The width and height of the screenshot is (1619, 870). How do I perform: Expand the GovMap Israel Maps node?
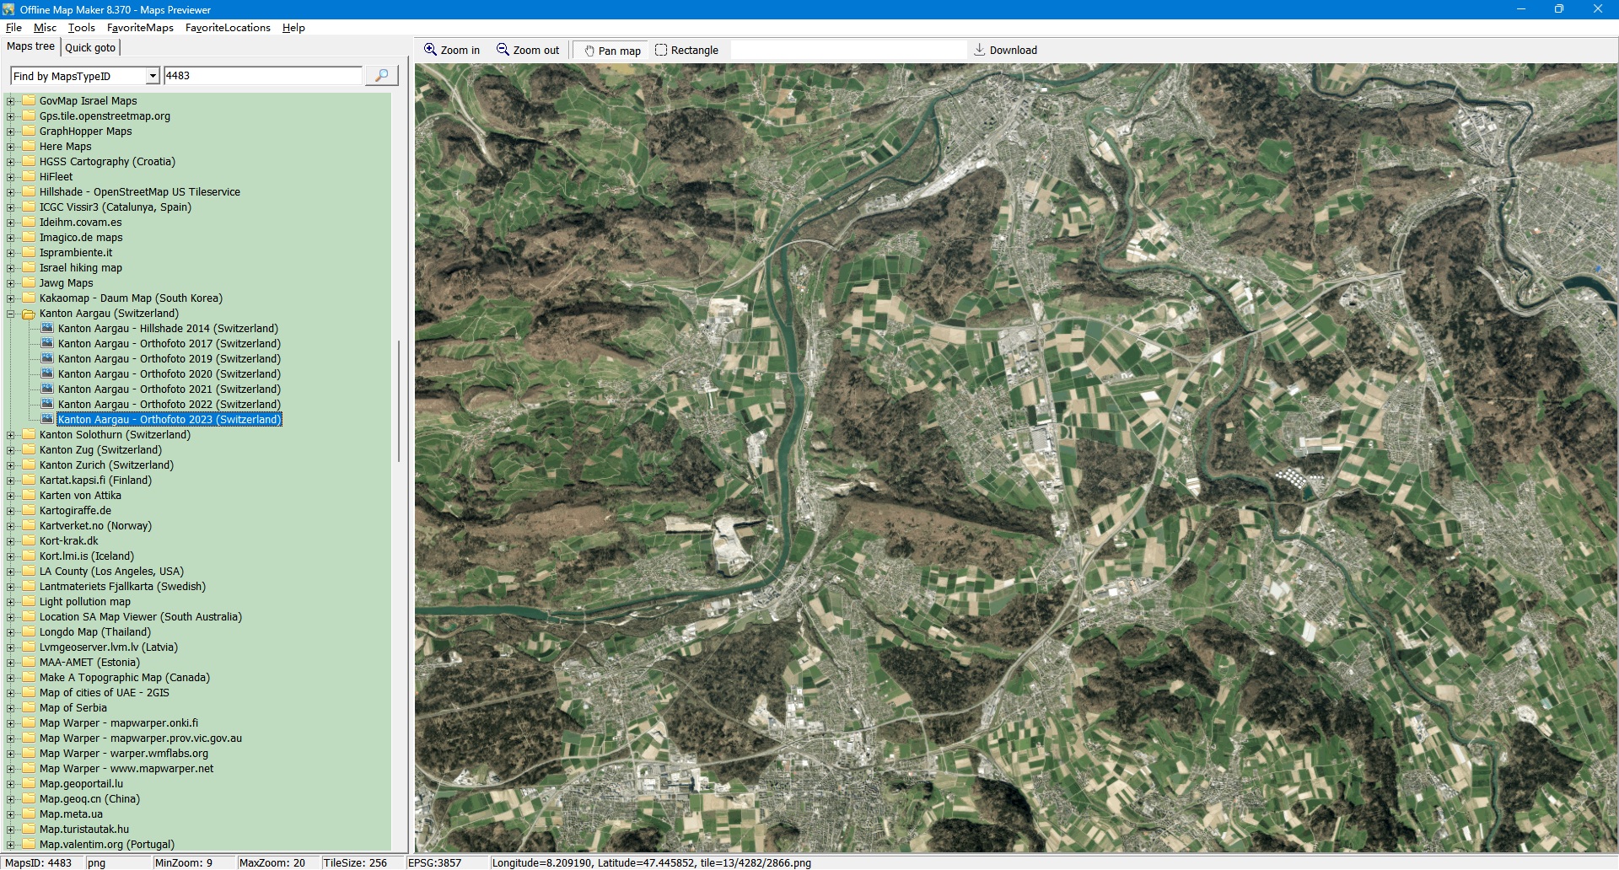pos(11,102)
